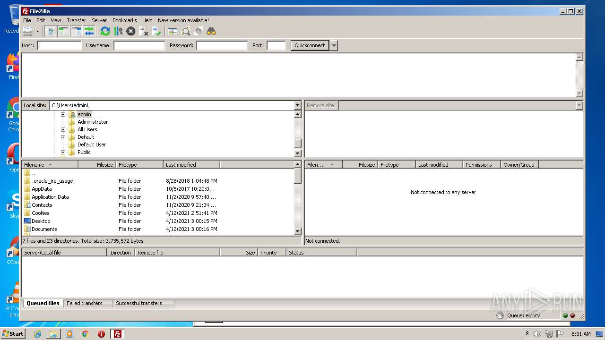The image size is (605, 340).
Task: Refresh the file and folder lists
Action: pos(105,31)
